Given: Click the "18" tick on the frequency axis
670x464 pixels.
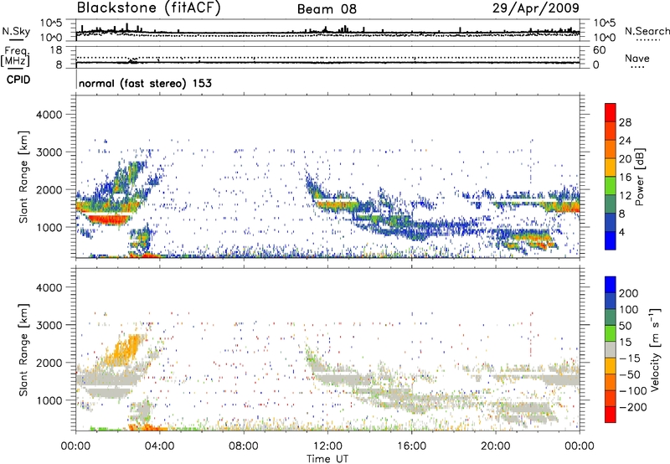Looking at the screenshot, I should point(56,50).
